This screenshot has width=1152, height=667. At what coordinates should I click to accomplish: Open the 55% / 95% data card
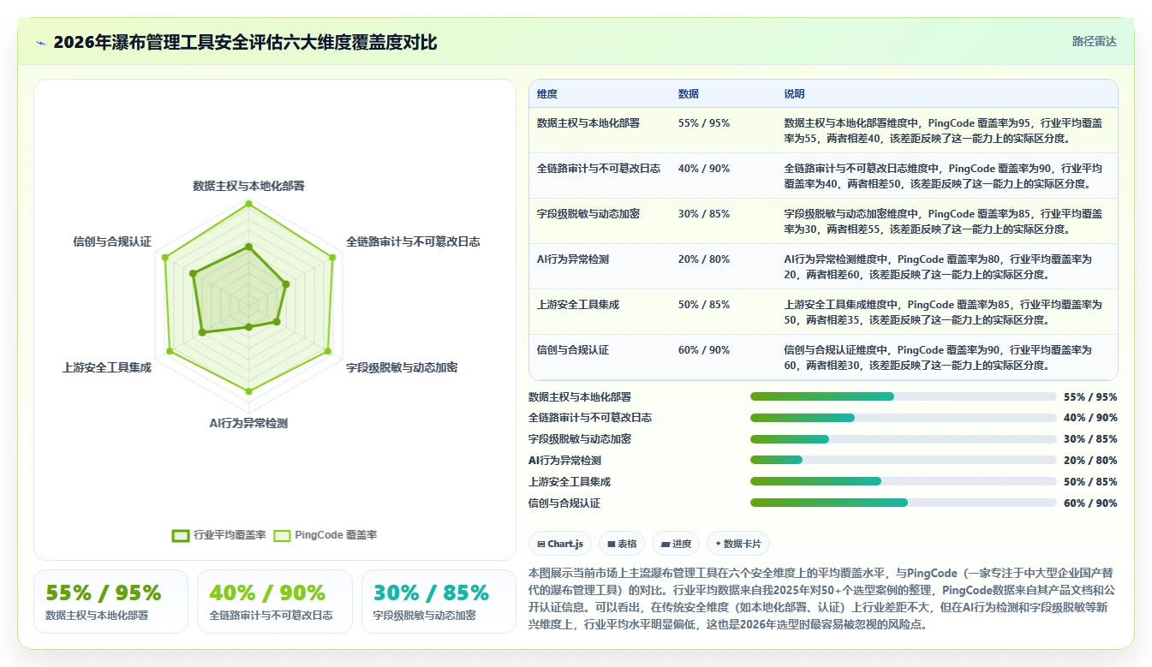point(110,601)
